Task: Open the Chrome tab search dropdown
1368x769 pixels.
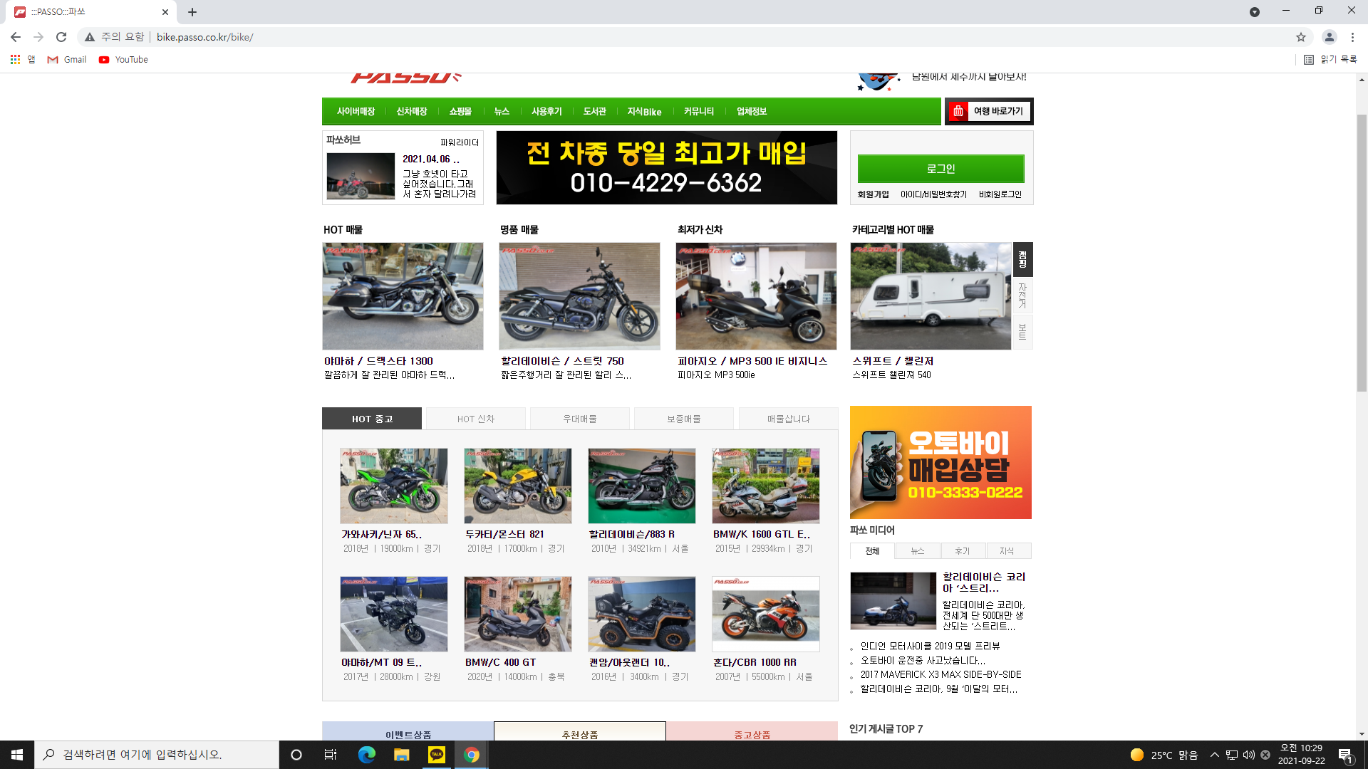Action: 1255,12
